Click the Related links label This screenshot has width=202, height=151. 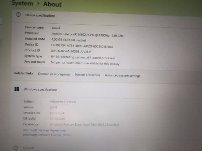(x=23, y=73)
